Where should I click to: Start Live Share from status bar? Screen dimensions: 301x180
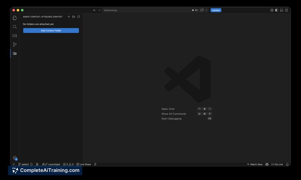pos(84,164)
